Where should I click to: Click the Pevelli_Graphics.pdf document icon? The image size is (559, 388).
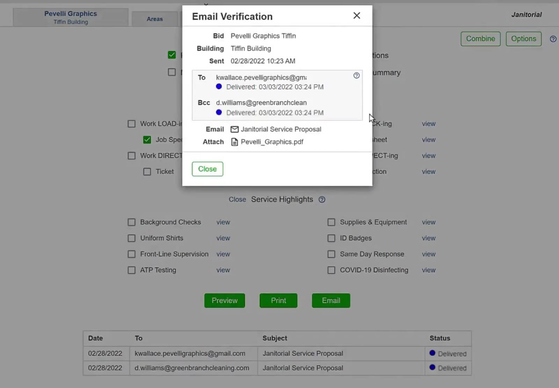tap(234, 142)
